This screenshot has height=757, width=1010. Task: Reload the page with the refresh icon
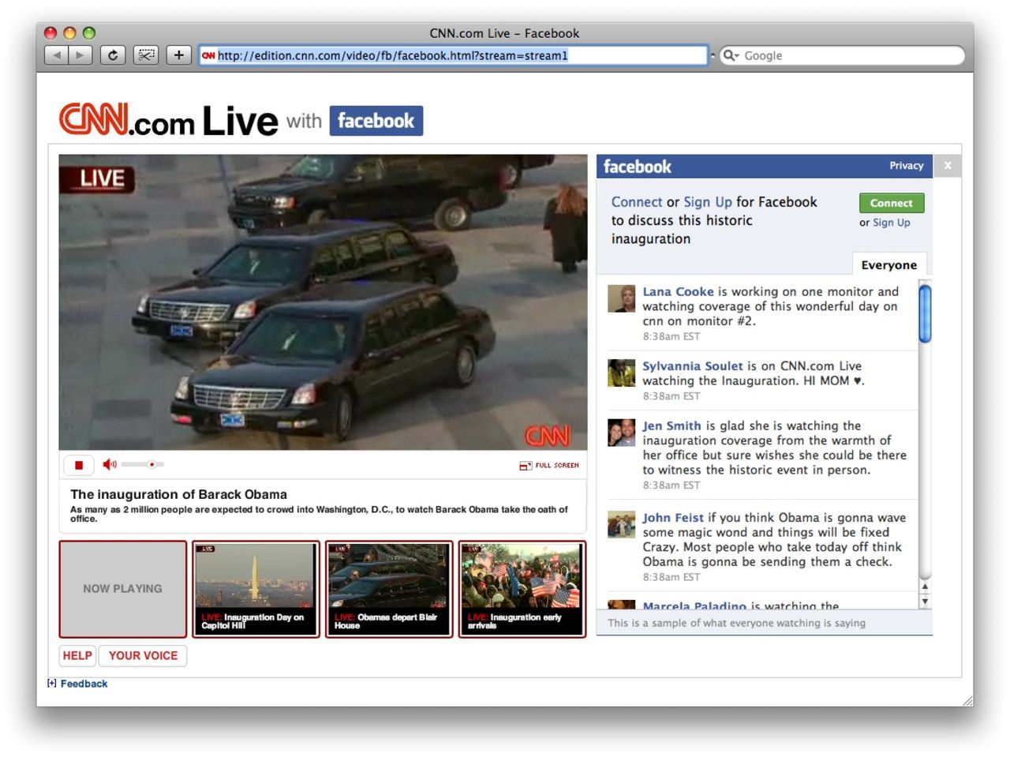click(x=113, y=55)
